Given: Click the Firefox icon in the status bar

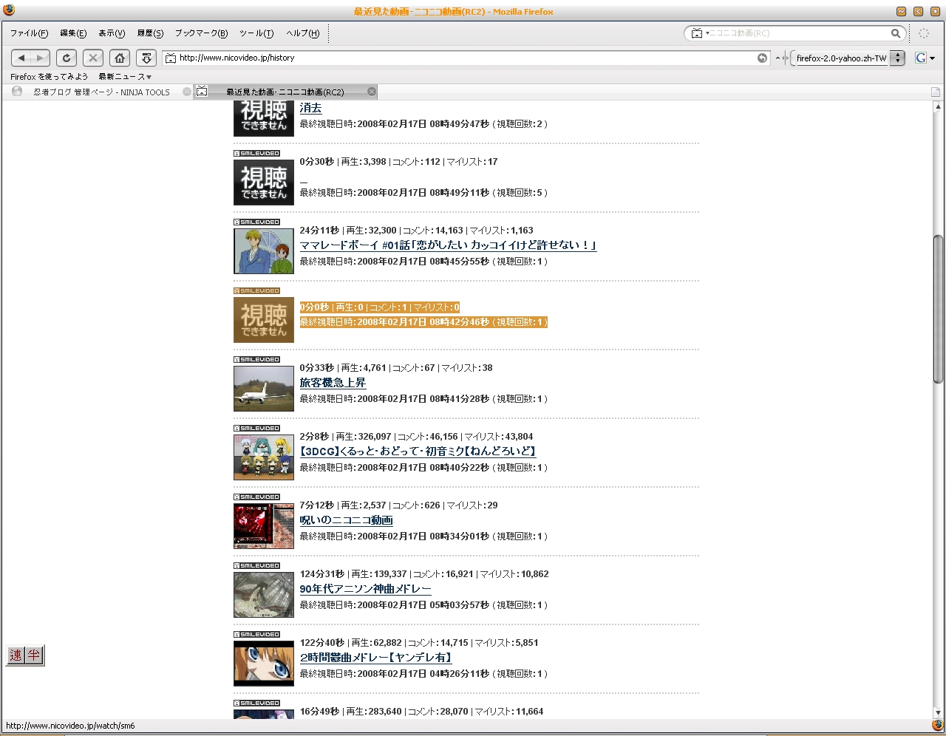Looking at the screenshot, I should (937, 726).
